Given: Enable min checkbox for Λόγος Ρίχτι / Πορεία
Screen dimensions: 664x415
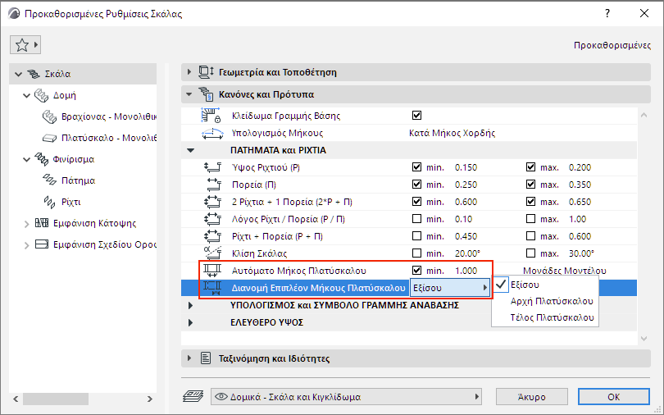Looking at the screenshot, I should coord(416,219).
